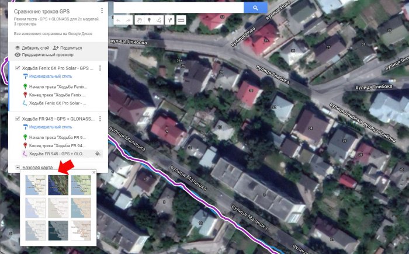Undo the last action with the undo arrow
Screen dimensions: 409x254
coord(119,20)
